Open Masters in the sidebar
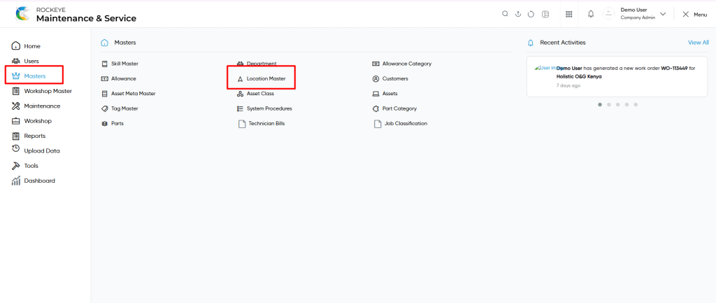716x303 pixels. coord(35,76)
